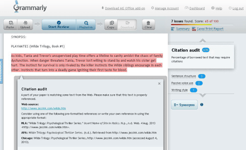Click the '65 of 100' score text
The width and height of the screenshot is (246, 150).
[212, 21]
